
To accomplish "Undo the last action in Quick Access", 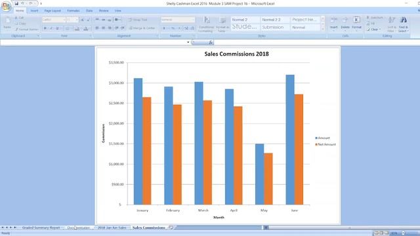I will 22,3.
